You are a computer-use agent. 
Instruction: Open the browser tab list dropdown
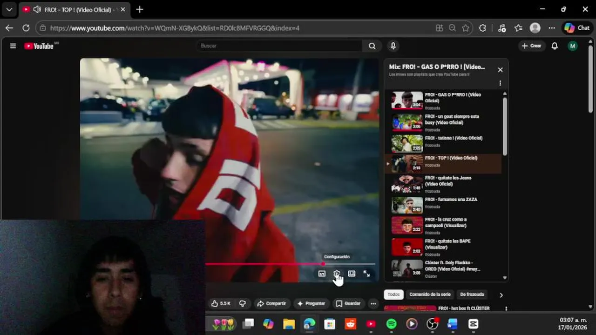[9, 9]
